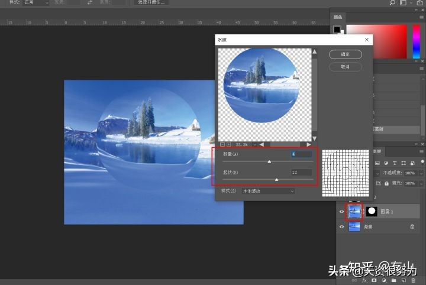Click the delete layer trash icon
The width and height of the screenshot is (426, 285).
pos(413,280)
